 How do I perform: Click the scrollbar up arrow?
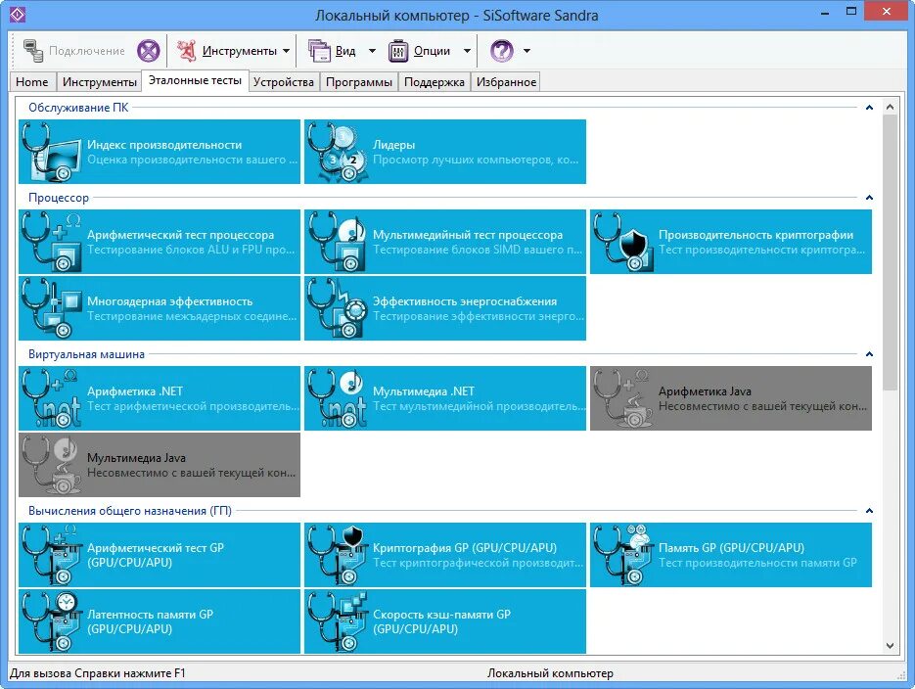pyautogui.click(x=890, y=107)
